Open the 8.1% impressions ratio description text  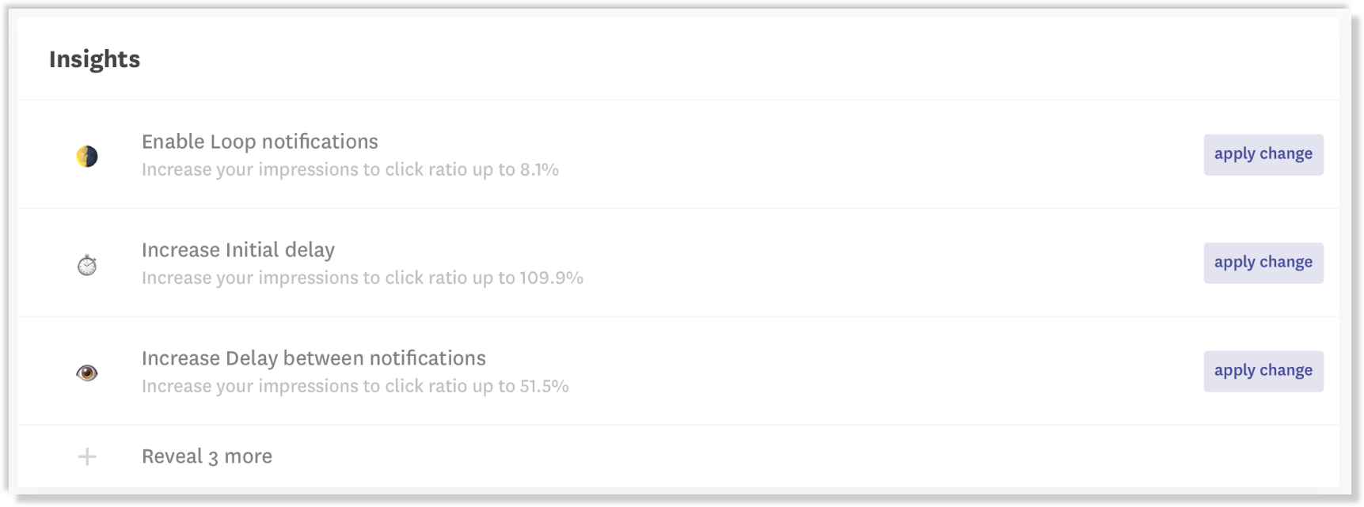tap(351, 169)
